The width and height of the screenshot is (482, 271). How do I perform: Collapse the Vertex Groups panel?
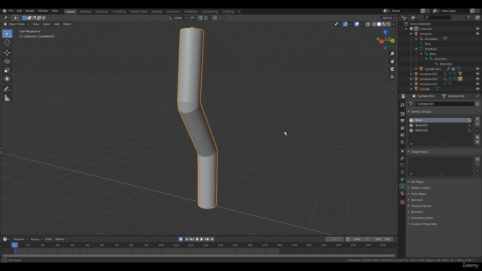tap(409, 111)
